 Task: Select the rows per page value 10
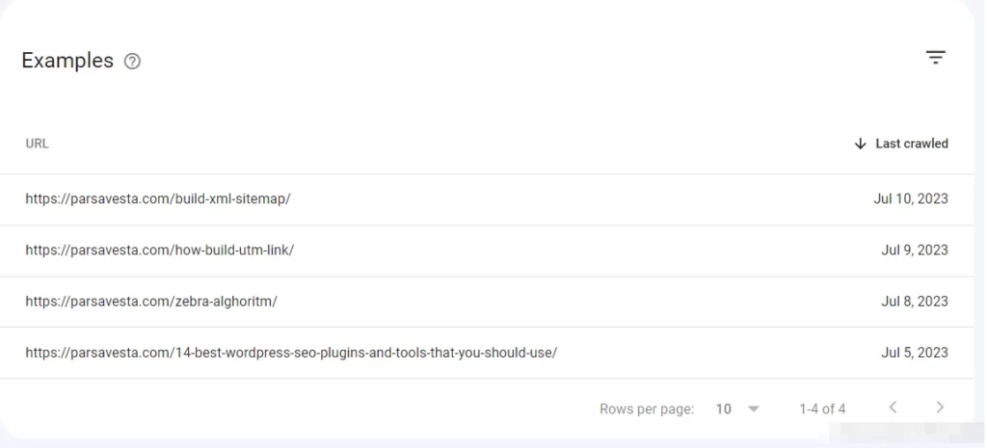coord(723,409)
